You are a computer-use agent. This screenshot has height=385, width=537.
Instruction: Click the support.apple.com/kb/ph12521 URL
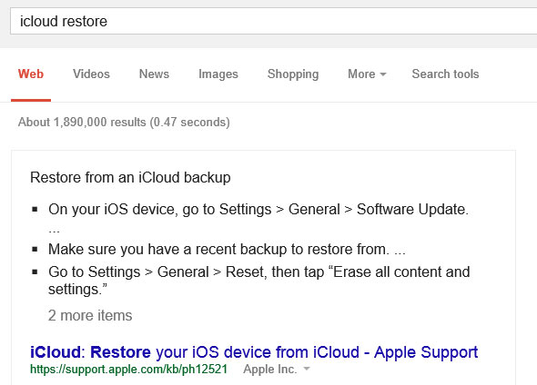tap(128, 370)
